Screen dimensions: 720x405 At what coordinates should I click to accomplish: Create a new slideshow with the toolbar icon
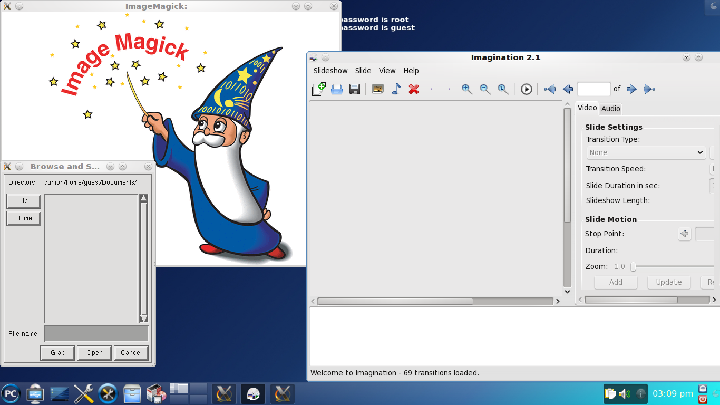pyautogui.click(x=319, y=89)
